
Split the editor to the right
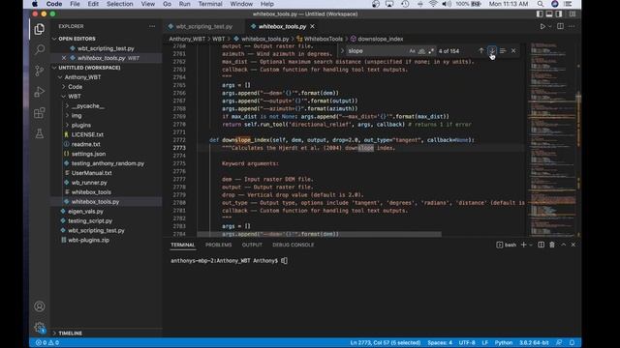tap(560, 26)
